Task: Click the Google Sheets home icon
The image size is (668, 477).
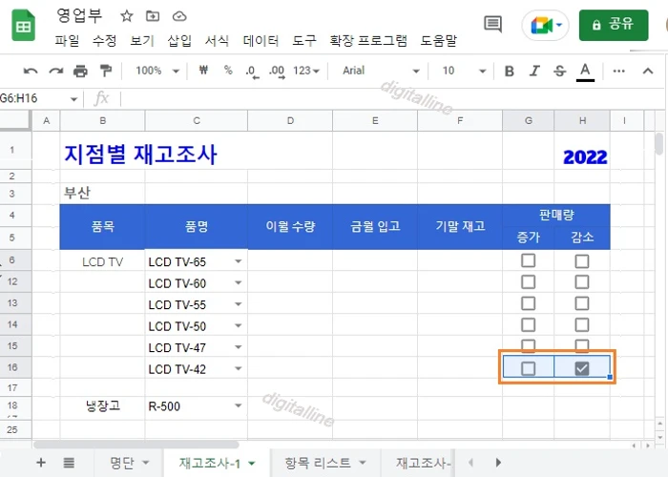Action: click(23, 26)
